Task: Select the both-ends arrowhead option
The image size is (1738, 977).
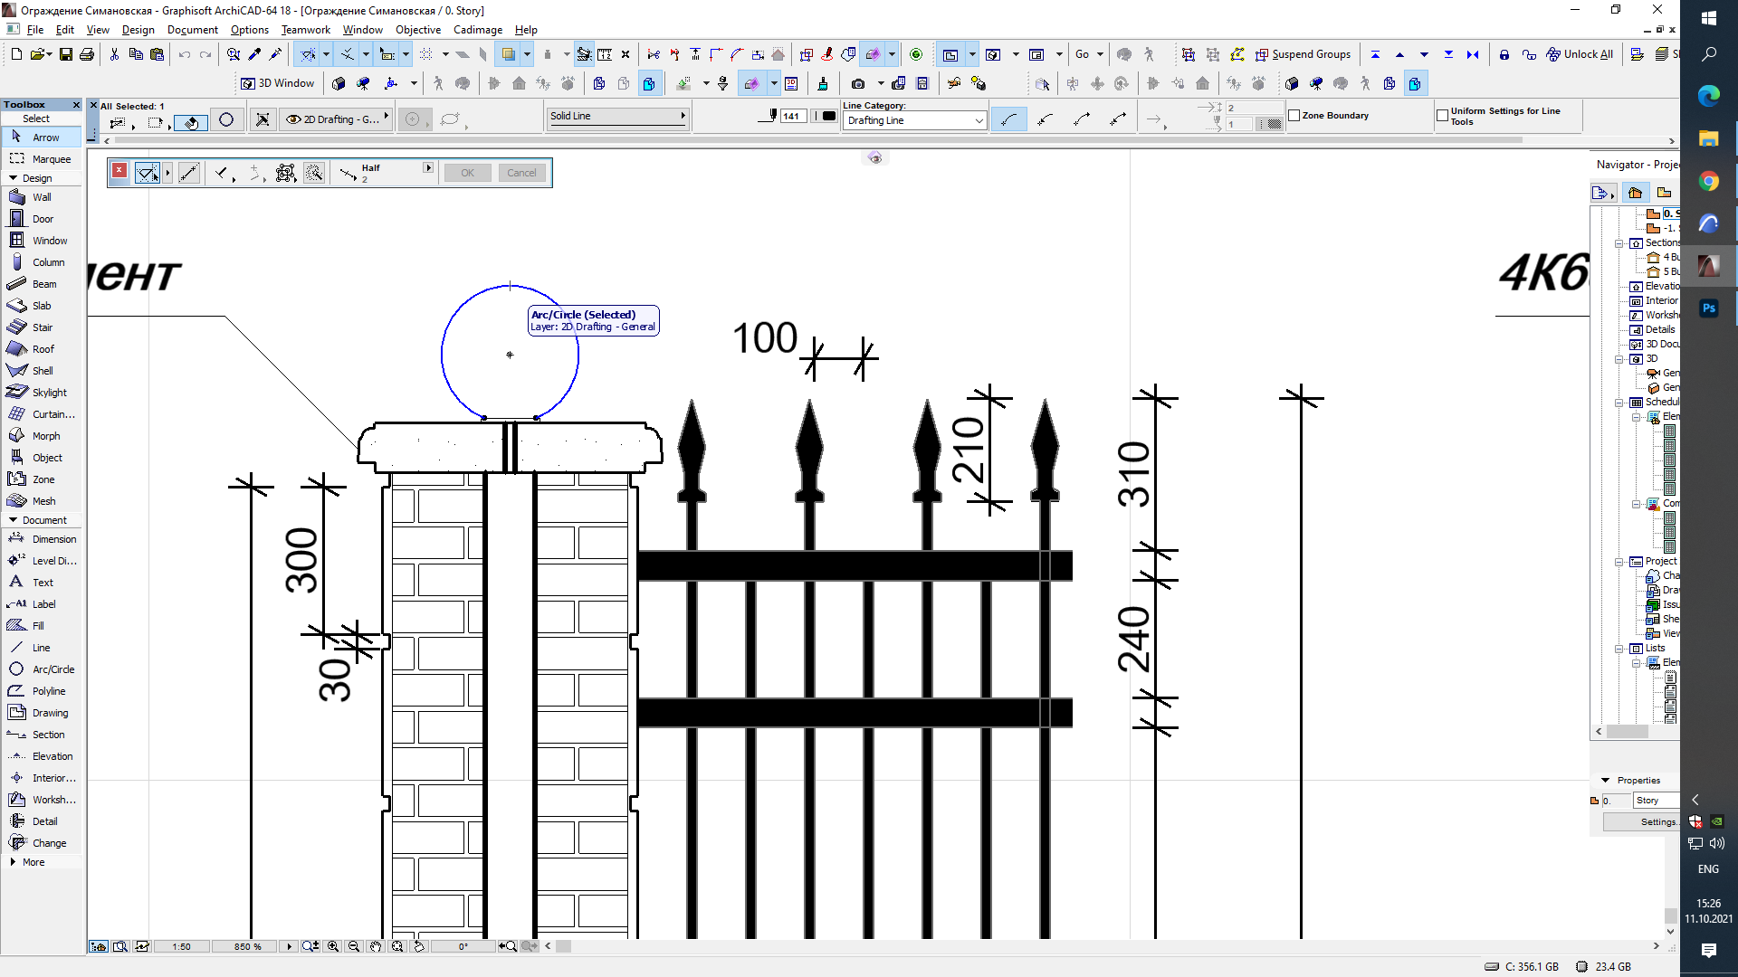Action: (x=1119, y=119)
